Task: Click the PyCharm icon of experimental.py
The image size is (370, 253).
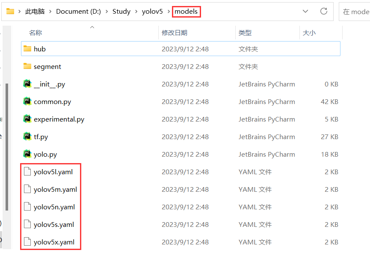Action: 27,119
